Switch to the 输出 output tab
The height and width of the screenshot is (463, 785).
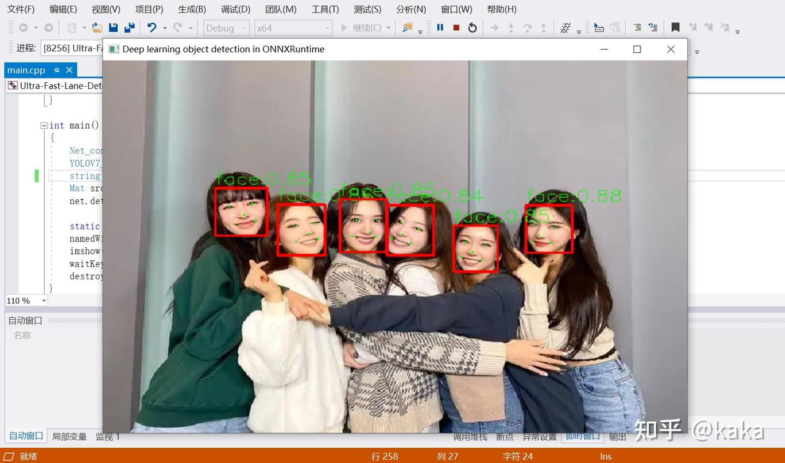point(617,436)
